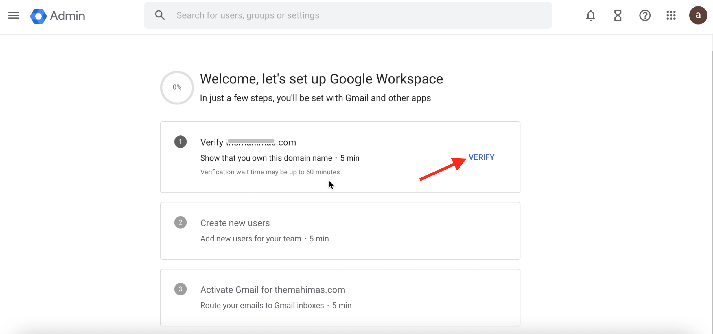Open the help question mark icon

pos(645,15)
